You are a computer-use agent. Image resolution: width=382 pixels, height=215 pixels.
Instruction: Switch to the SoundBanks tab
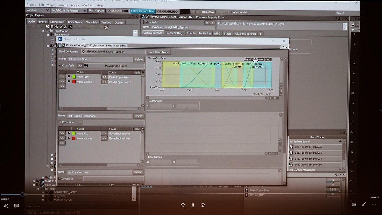click(x=57, y=22)
